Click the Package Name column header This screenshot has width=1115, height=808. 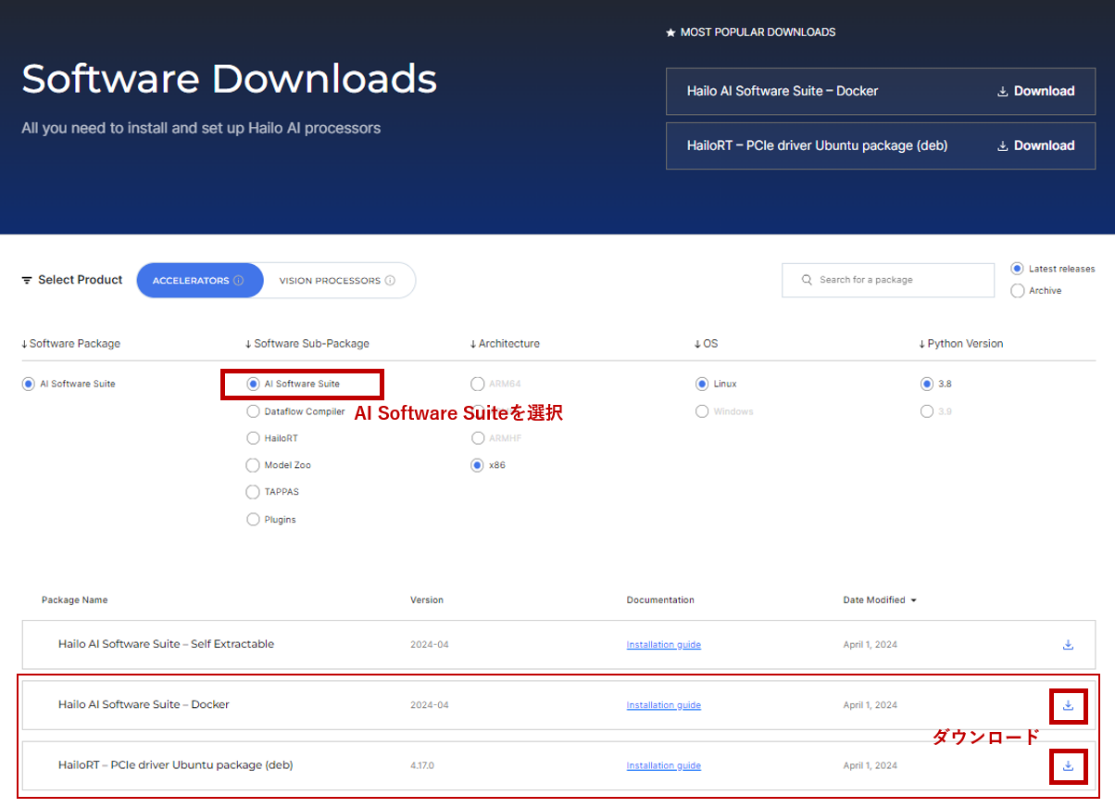tap(75, 600)
